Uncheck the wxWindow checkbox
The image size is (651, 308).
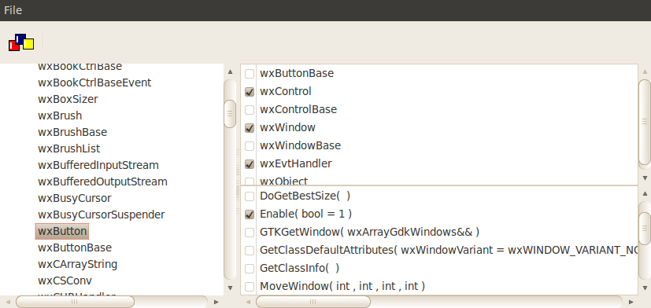click(250, 127)
